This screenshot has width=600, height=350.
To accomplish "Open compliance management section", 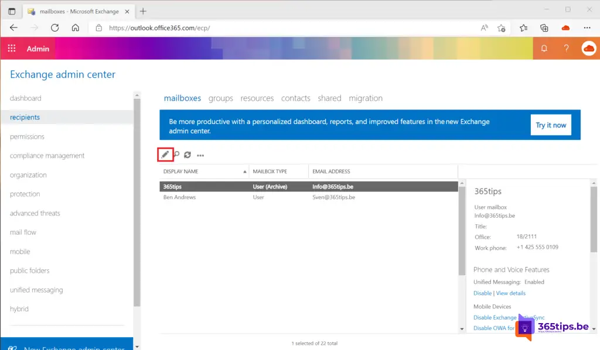I will (x=47, y=156).
